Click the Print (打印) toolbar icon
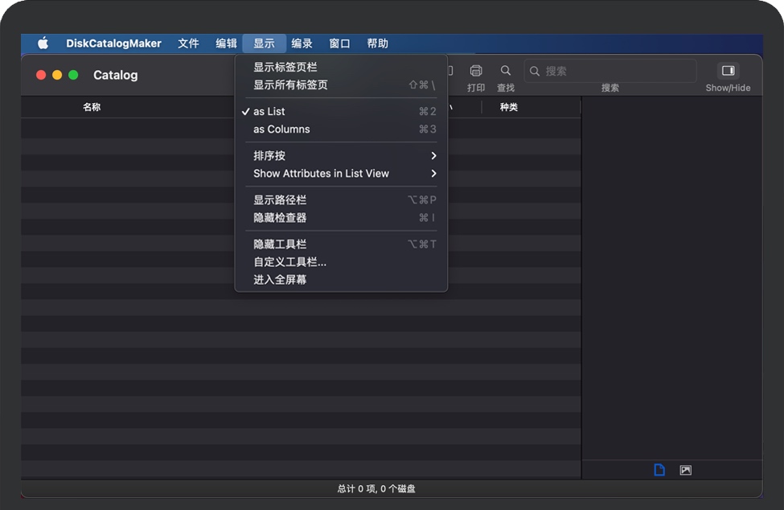Image resolution: width=784 pixels, height=510 pixels. 475,71
